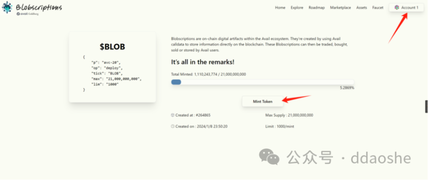Click the block icon beside Created at

(x=173, y=115)
